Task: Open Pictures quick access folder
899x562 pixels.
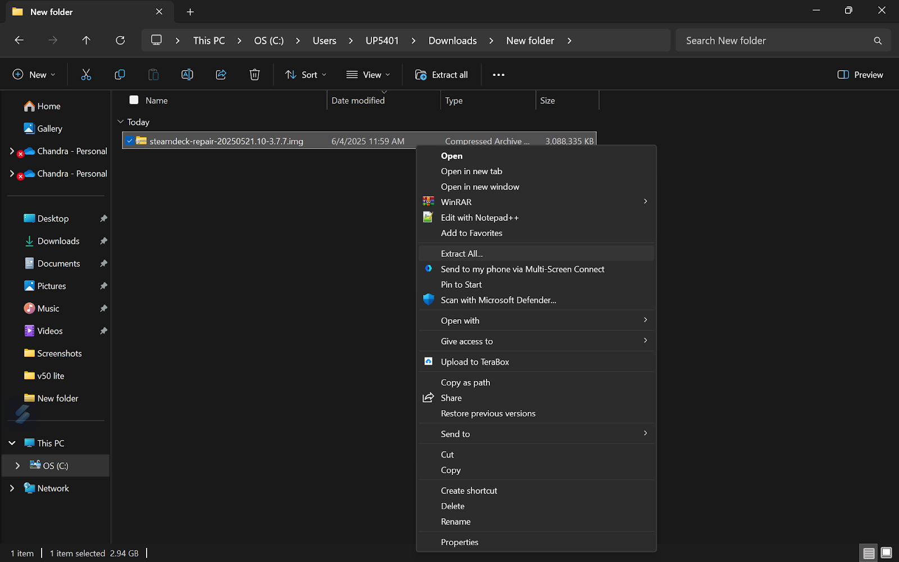Action: [45, 286]
